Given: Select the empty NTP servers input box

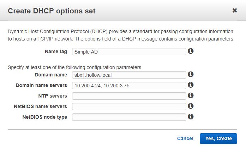Looking at the screenshot, I should coord(129,96).
